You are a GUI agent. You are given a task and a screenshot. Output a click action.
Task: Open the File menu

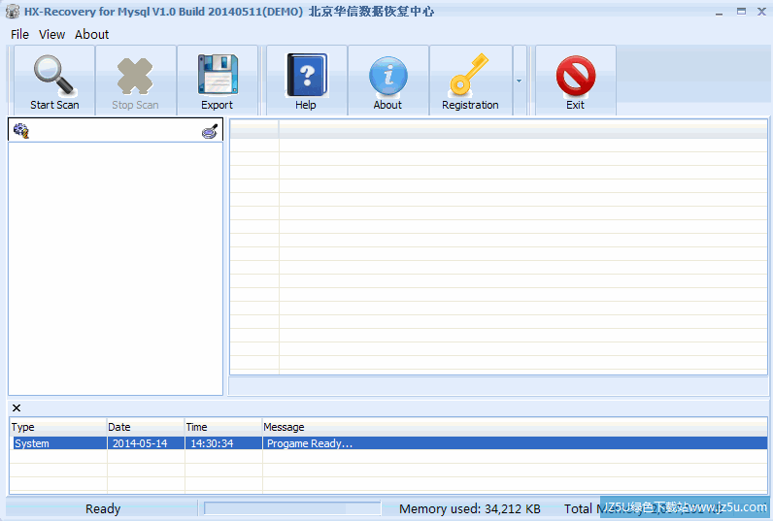pyautogui.click(x=19, y=35)
